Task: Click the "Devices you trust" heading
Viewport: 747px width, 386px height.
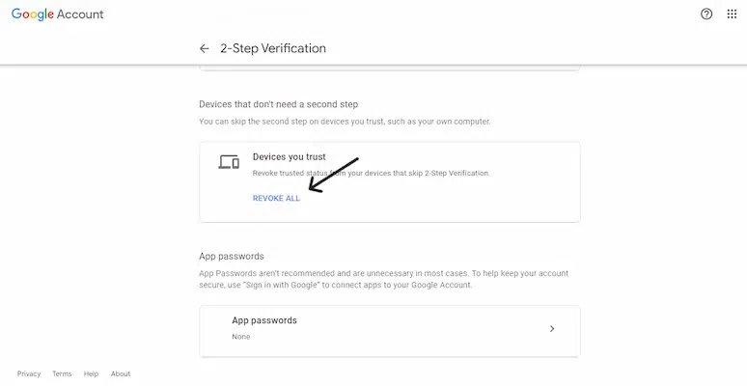Action: tap(289, 156)
